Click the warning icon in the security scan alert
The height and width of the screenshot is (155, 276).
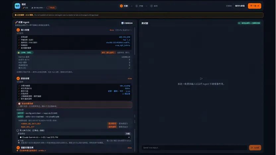click(19, 104)
